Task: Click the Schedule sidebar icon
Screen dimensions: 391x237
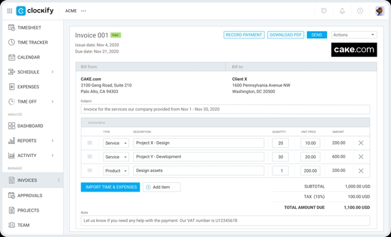Action: [x=12, y=72]
